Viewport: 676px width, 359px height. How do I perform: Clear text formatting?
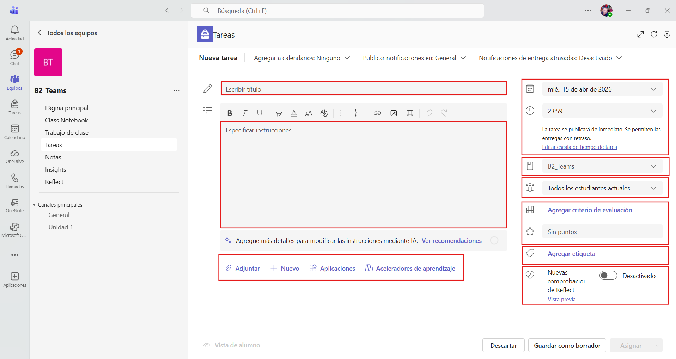click(x=324, y=113)
